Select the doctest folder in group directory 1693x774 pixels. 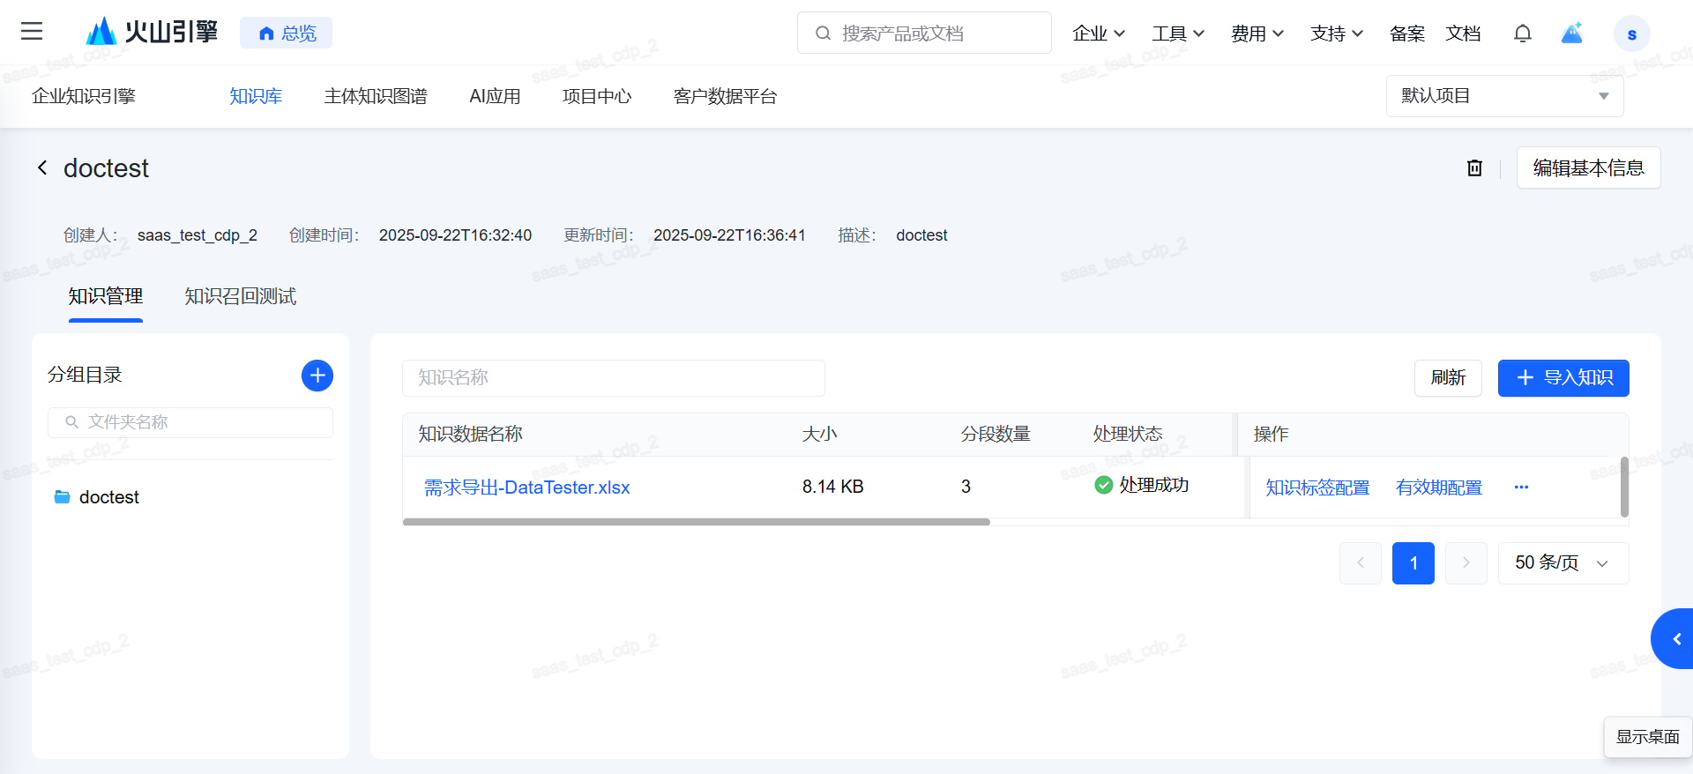108,497
